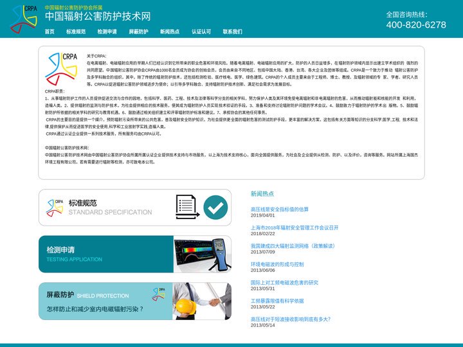The image size is (463, 347).
Task: Click the hotline number 400-820-6278
Action: (416, 25)
